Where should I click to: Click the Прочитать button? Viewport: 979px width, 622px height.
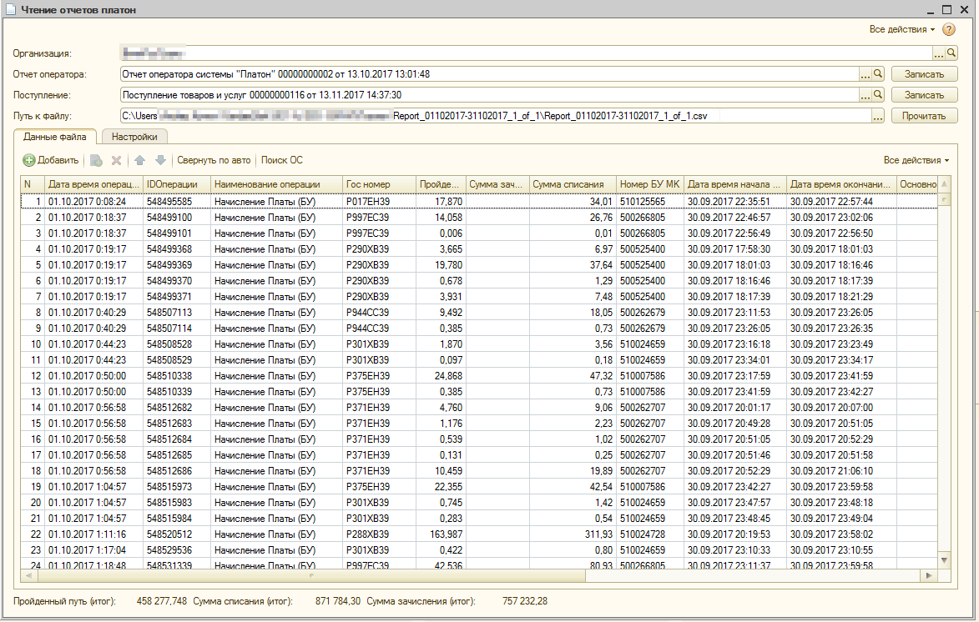click(924, 116)
